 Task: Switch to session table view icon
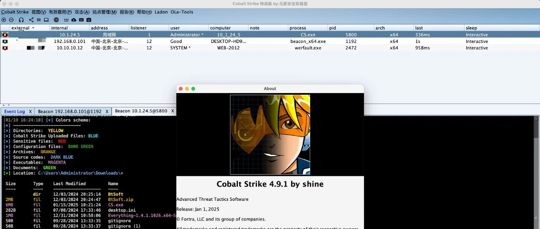pos(39,20)
